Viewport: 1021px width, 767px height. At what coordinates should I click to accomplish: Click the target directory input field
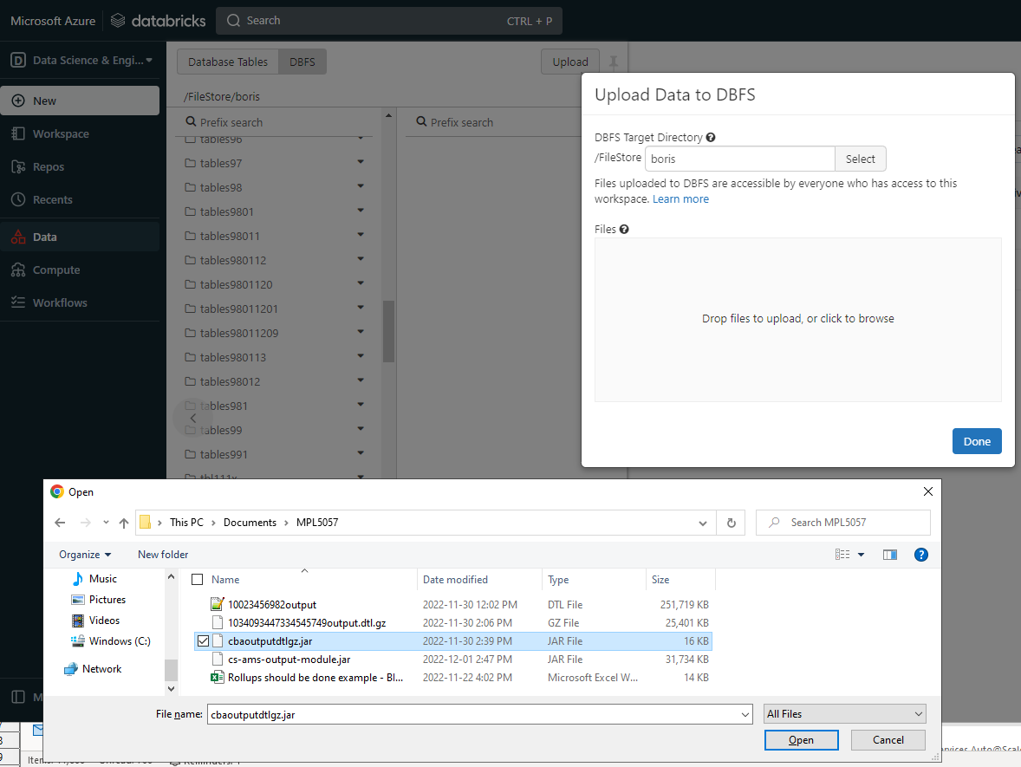(x=739, y=159)
